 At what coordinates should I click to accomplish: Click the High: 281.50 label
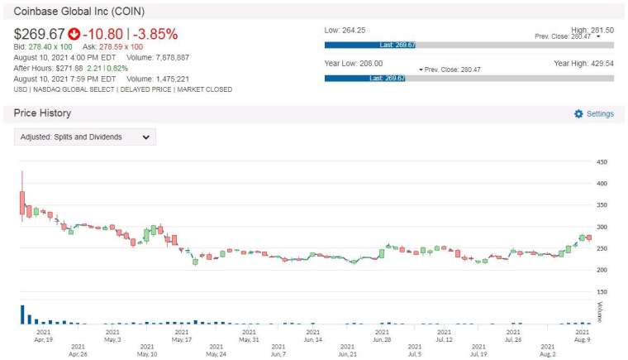click(x=592, y=30)
